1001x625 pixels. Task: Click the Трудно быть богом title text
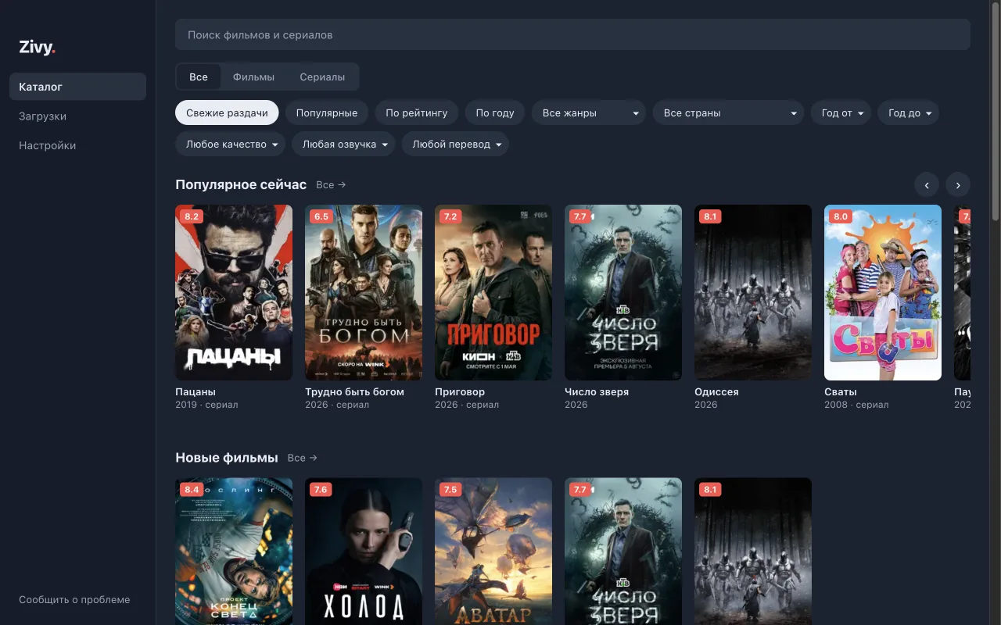(354, 392)
